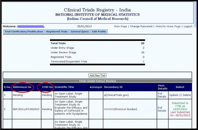Screen dimensions: 198x130
Task: Click the Scientific Title column header
Action: point(64,87)
